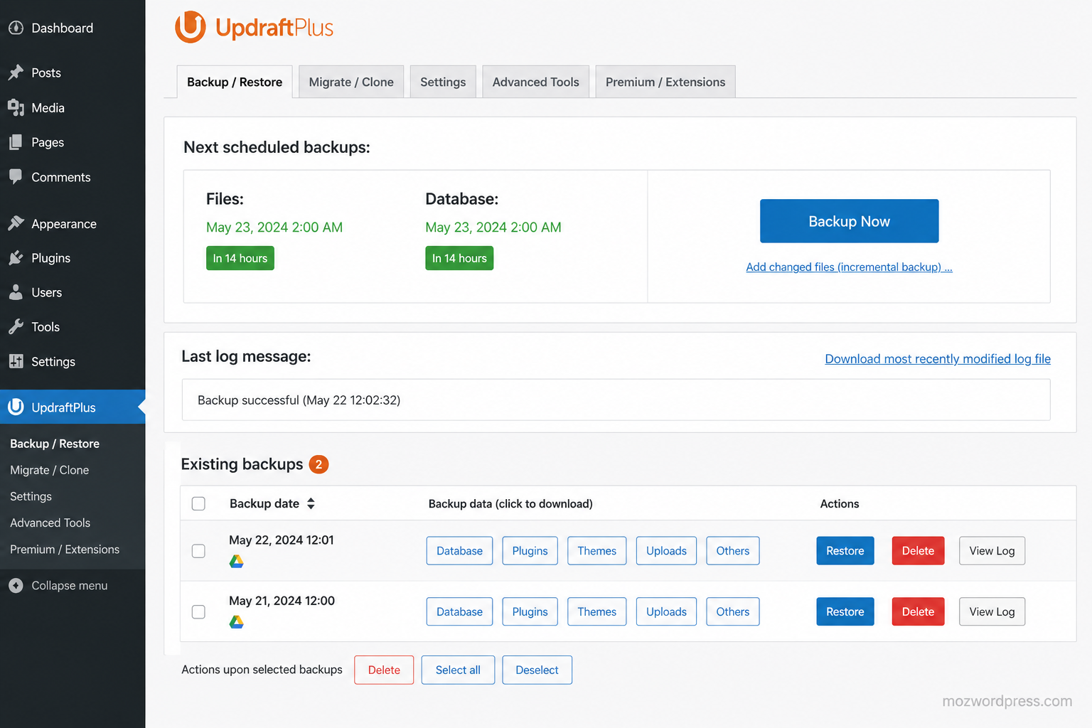1092x728 pixels.
Task: Click the Collapse menu arrow icon
Action: coord(16,585)
